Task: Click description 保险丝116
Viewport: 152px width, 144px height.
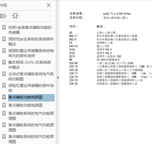Action: (x=103, y=46)
